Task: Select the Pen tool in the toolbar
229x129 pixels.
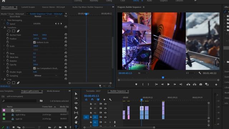Action: coord(76,118)
